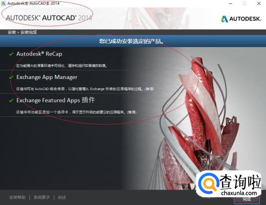
Task: Close the AutoCAD 2014 installer window
Action: click(x=259, y=4)
